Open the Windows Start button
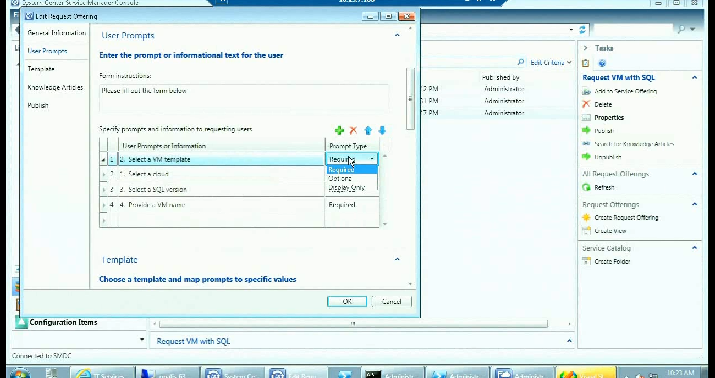 [x=20, y=374]
